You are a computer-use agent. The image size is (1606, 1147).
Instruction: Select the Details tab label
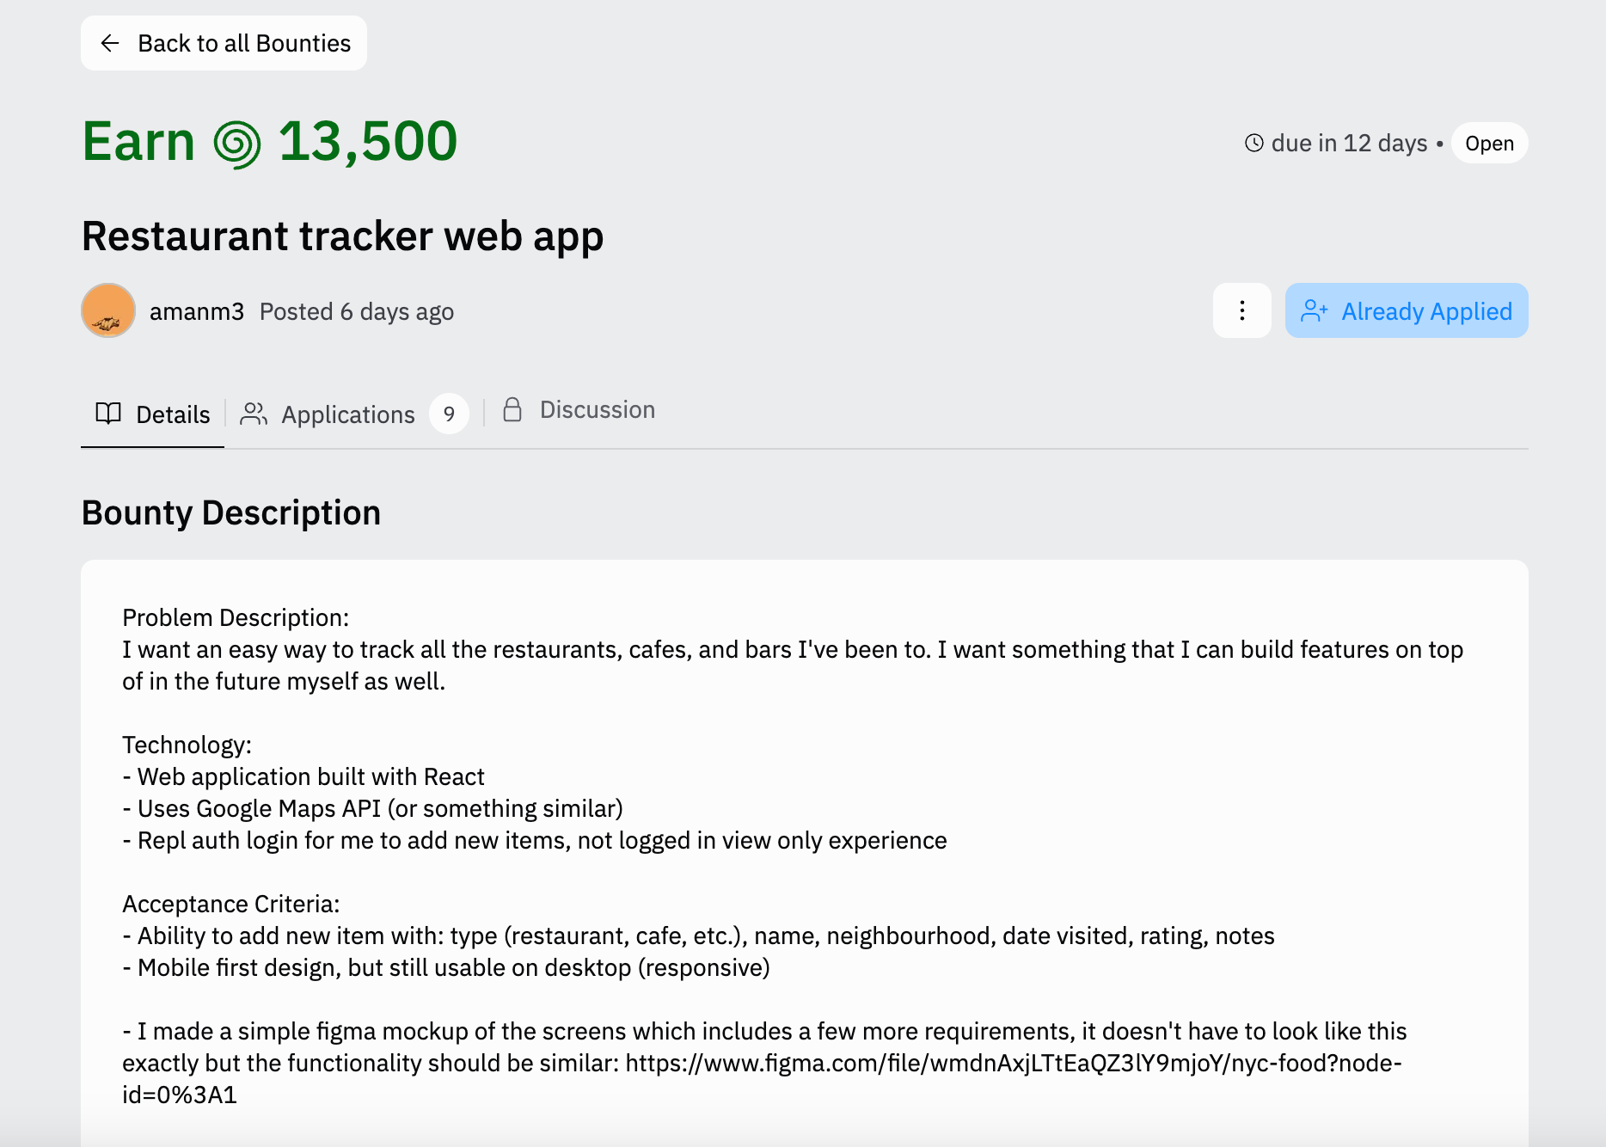[x=173, y=414]
